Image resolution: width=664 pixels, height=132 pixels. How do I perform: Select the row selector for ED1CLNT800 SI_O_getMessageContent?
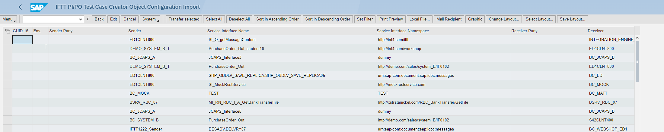pyautogui.click(x=7, y=40)
